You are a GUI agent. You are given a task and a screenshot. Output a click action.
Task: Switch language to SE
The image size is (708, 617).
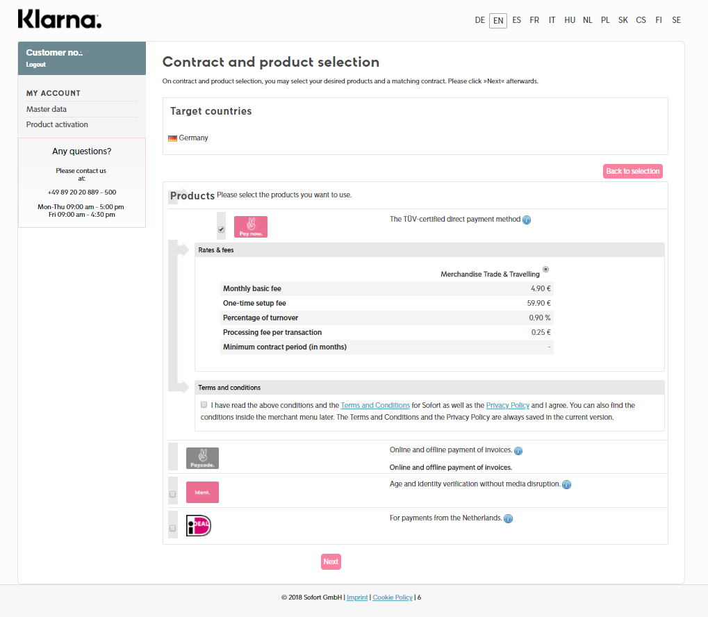pos(677,20)
